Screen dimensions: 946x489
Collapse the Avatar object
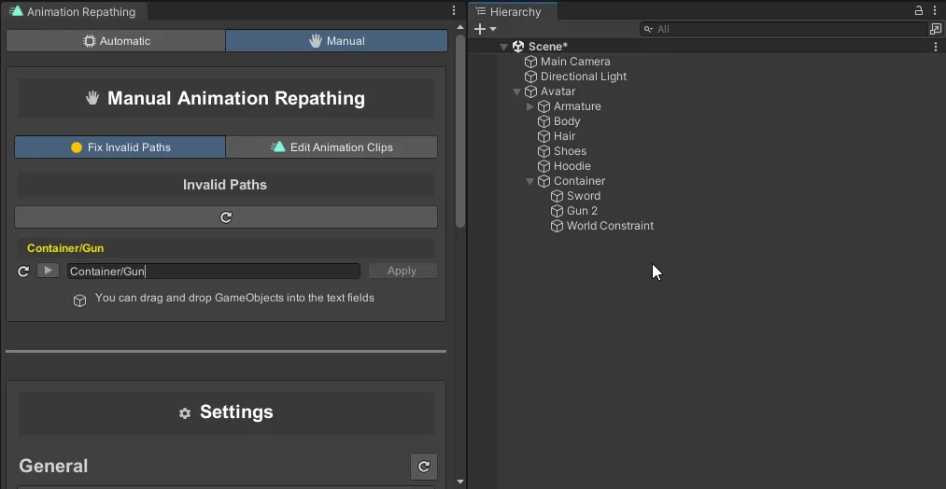coord(517,91)
